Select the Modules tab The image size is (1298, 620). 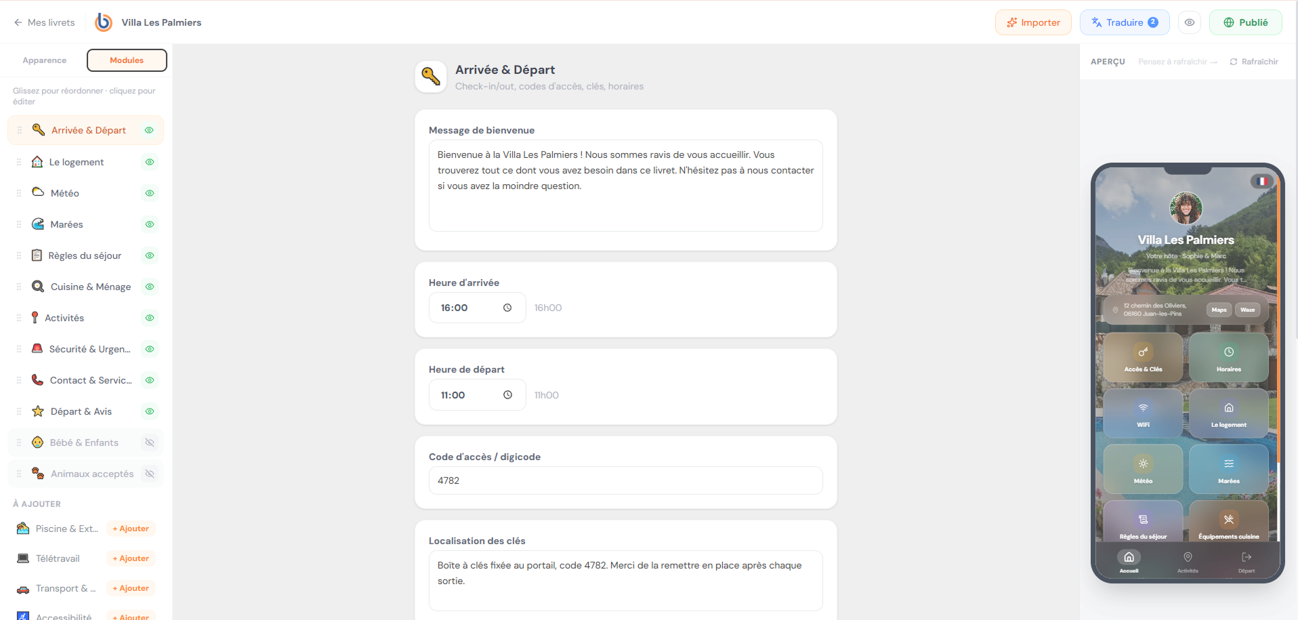point(127,60)
